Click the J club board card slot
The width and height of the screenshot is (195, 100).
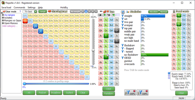coord(104,15)
